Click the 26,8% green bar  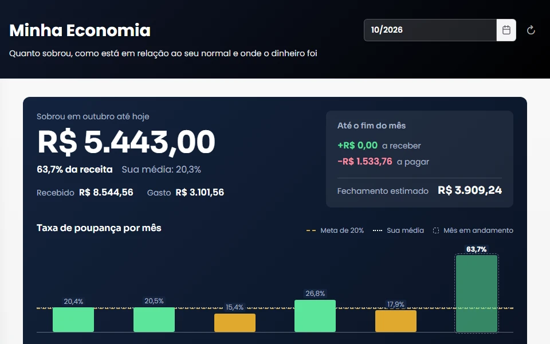click(x=315, y=315)
